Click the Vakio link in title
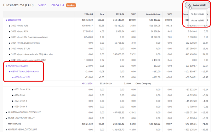Screen dimensions: 211x132 pyautogui.click(x=42, y=5)
